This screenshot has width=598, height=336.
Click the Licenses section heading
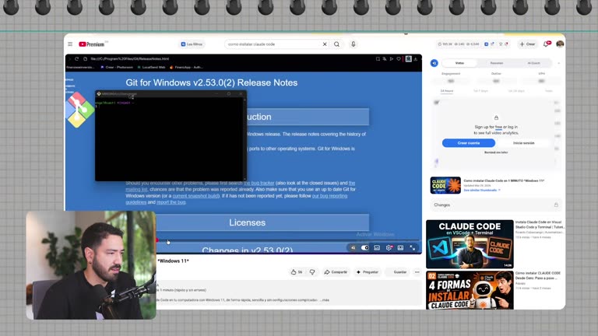247,222
